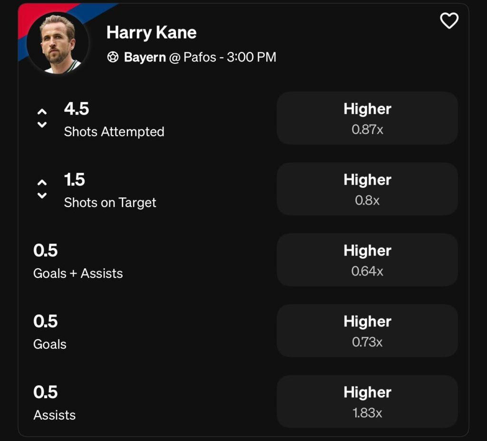Select Higher 0.8x for Shots on Target
Image resolution: width=487 pixels, height=441 pixels.
click(x=367, y=189)
